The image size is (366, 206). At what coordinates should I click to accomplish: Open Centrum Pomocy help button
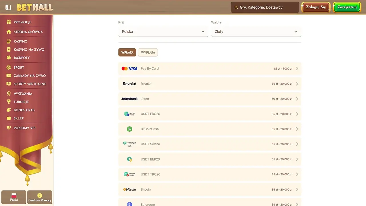click(40, 197)
